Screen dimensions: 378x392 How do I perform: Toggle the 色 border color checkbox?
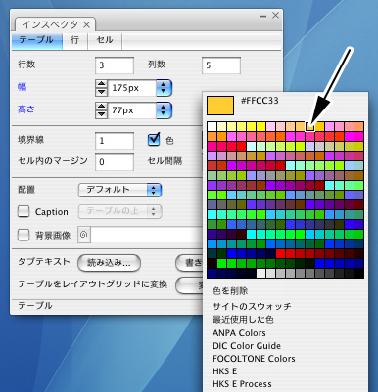[154, 140]
